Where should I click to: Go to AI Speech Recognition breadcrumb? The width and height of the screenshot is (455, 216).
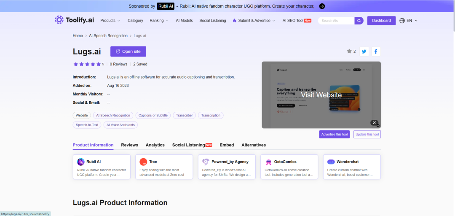(x=108, y=36)
